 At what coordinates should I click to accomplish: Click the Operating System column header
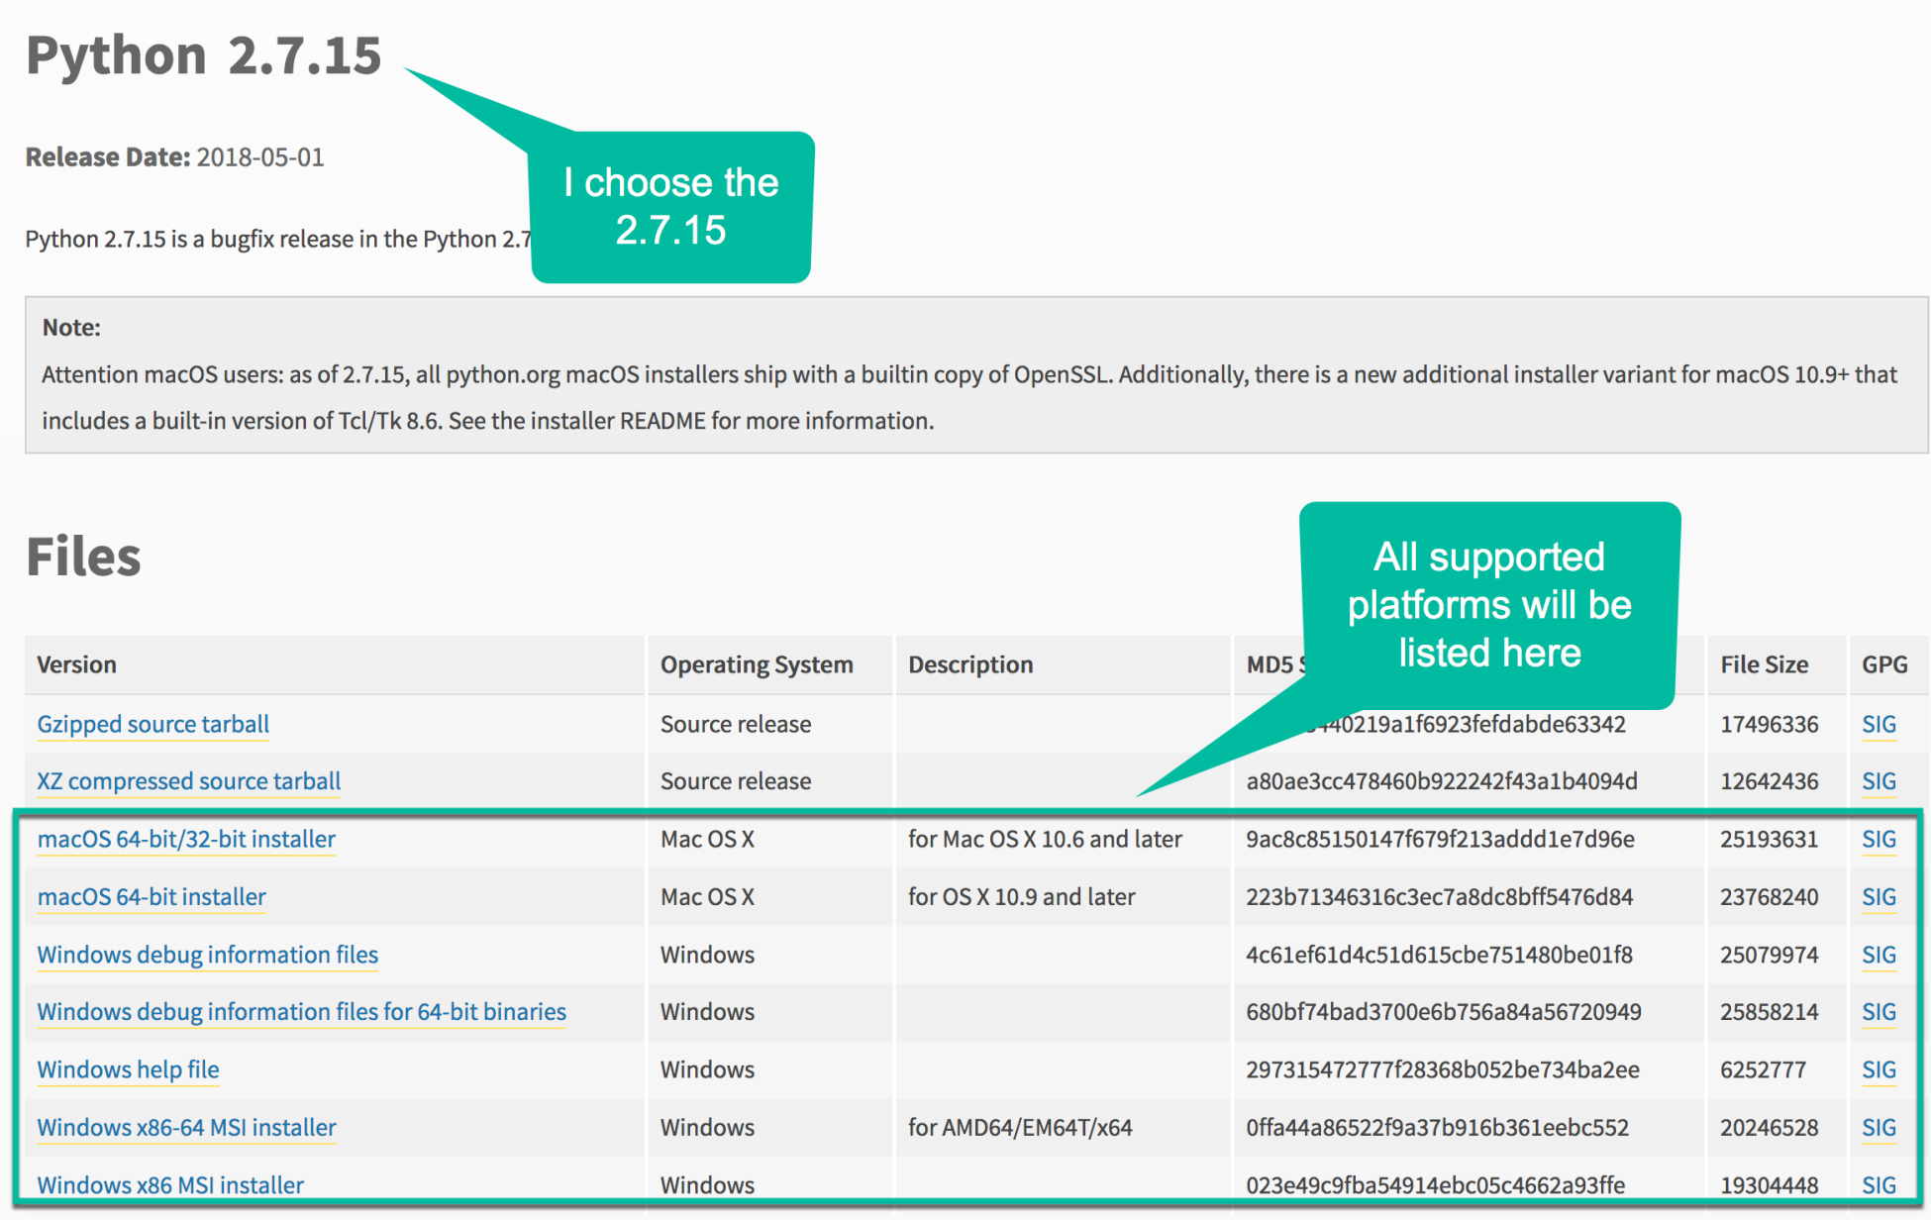757,664
